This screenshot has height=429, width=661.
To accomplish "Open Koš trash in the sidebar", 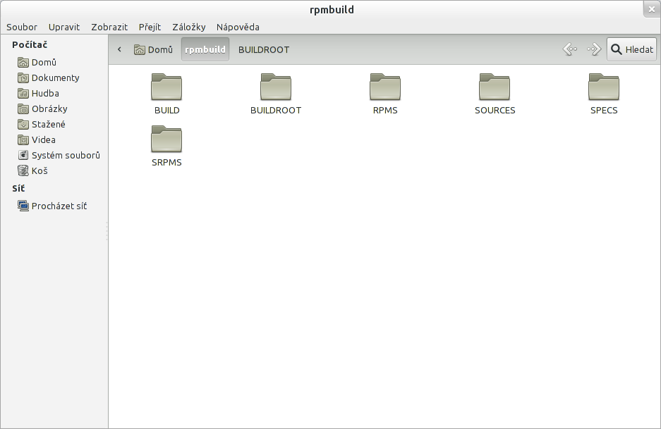I will coord(40,170).
